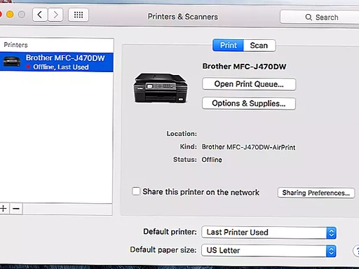Viewport: 359px width, 269px height.
Task: Open Sharing Preferences
Action: (316, 193)
